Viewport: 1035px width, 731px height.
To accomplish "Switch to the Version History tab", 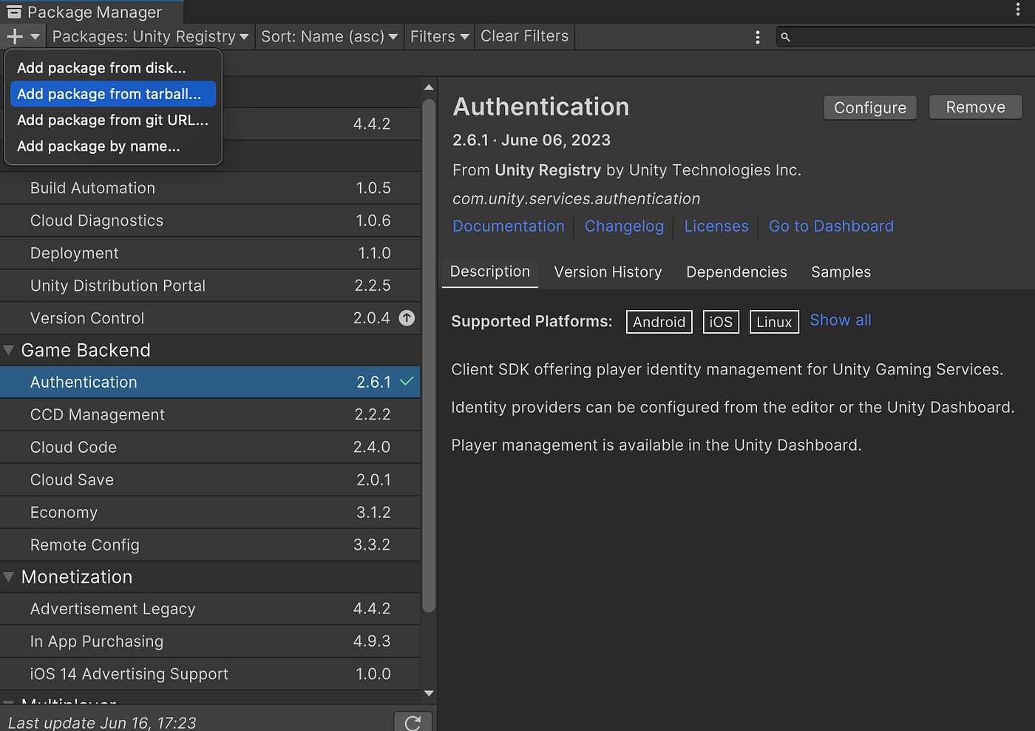I will click(608, 272).
